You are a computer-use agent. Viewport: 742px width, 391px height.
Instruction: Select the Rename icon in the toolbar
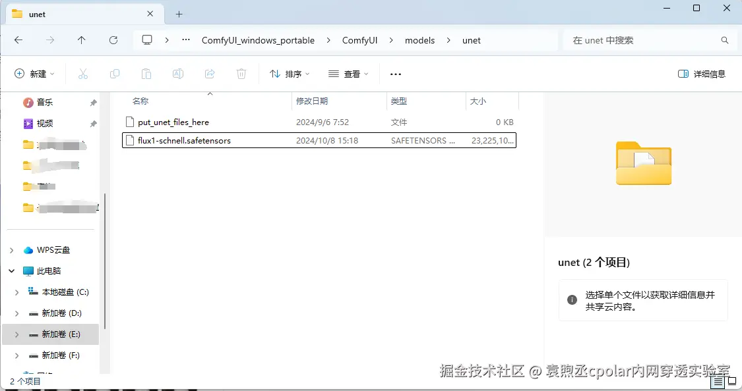[178, 73]
